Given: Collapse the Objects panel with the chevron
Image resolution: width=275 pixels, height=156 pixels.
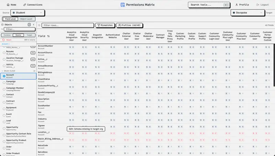Looking at the screenshot, I should (x=34, y=24).
